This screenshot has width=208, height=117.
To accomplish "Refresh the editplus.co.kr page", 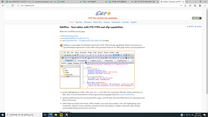I will 12,5.
